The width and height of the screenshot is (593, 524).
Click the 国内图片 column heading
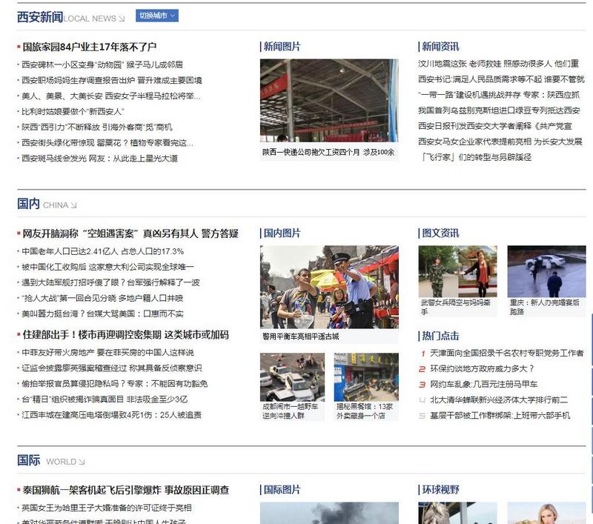click(282, 233)
